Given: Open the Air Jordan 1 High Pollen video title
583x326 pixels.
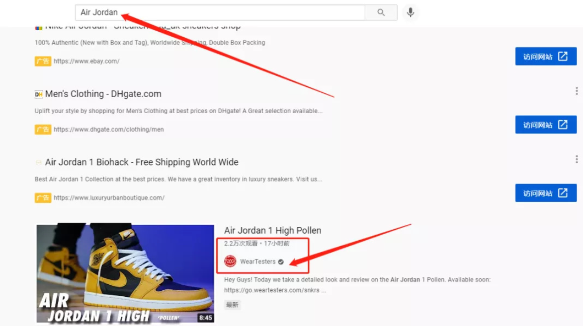Looking at the screenshot, I should (x=272, y=230).
